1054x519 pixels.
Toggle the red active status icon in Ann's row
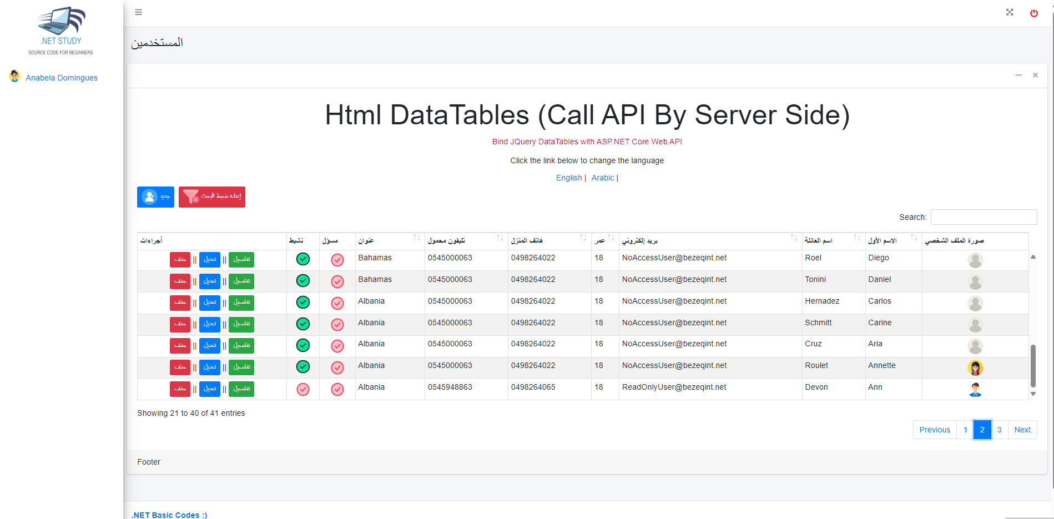(303, 389)
